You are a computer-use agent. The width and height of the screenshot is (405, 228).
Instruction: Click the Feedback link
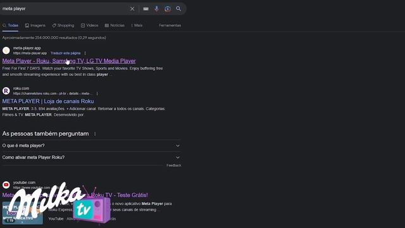pos(173,165)
